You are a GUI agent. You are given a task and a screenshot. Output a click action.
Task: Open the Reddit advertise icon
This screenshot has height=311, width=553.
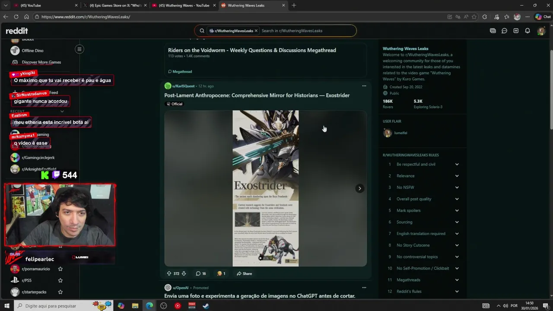click(x=493, y=31)
